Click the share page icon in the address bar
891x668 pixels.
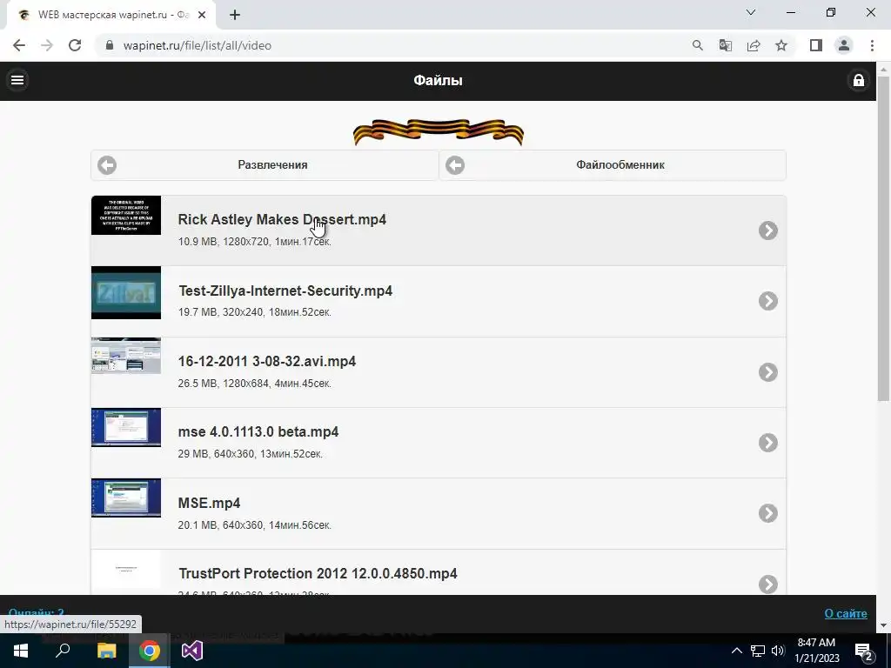tap(754, 45)
